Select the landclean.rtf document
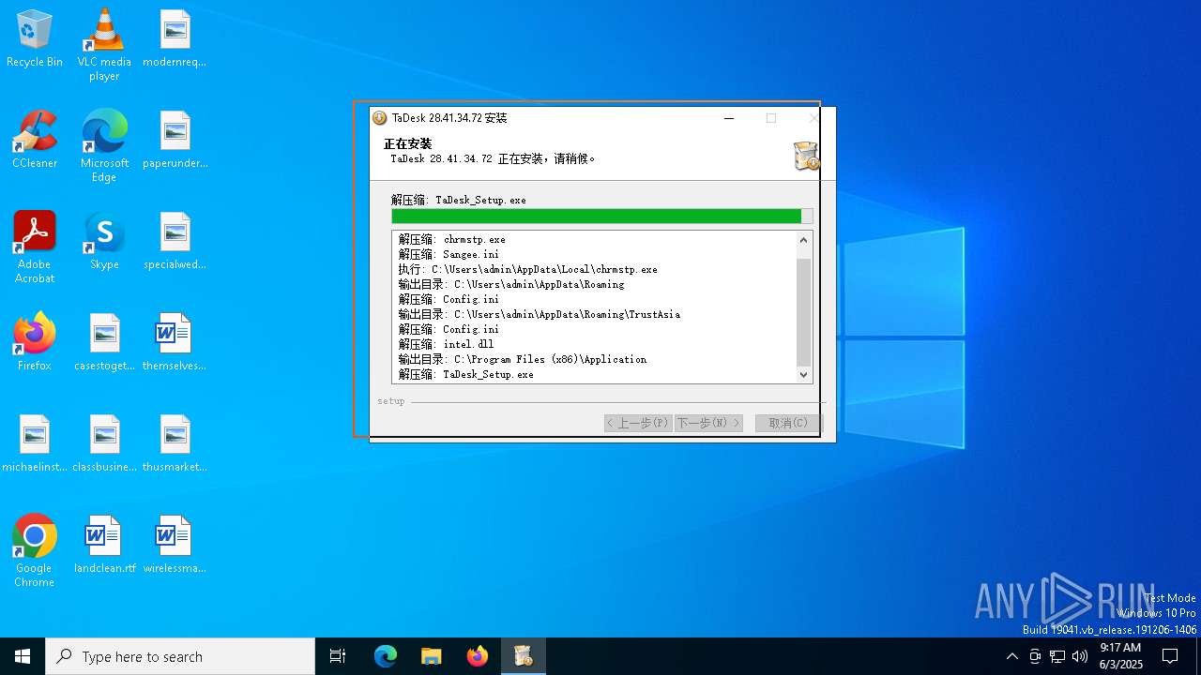This screenshot has height=675, width=1201. tap(104, 545)
